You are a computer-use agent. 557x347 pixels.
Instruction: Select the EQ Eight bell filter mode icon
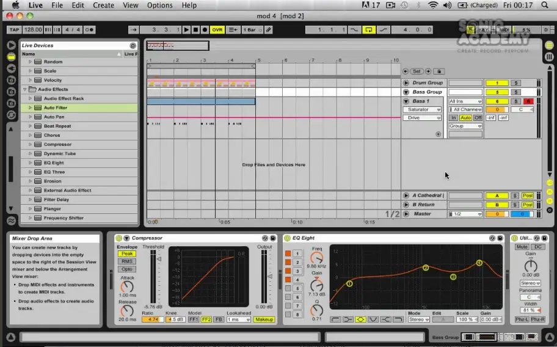click(x=360, y=320)
